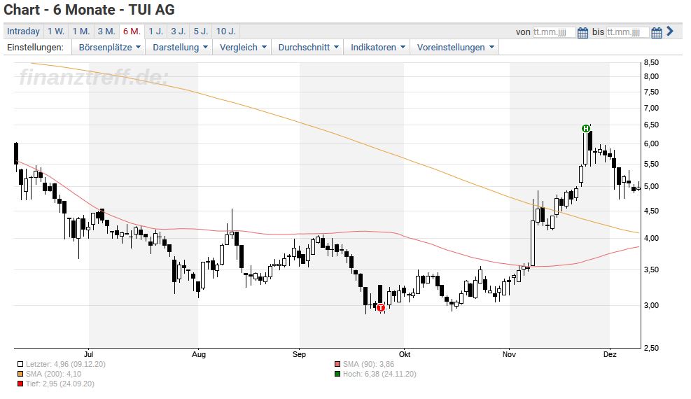Submit date range with arrow icon
This screenshot has height=399, width=691.
[670, 31]
